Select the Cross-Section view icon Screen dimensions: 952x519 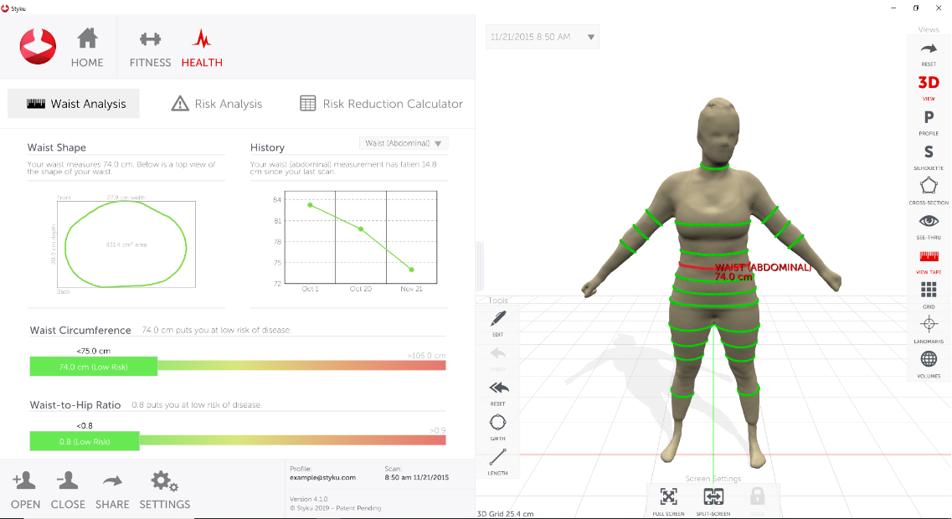click(929, 188)
